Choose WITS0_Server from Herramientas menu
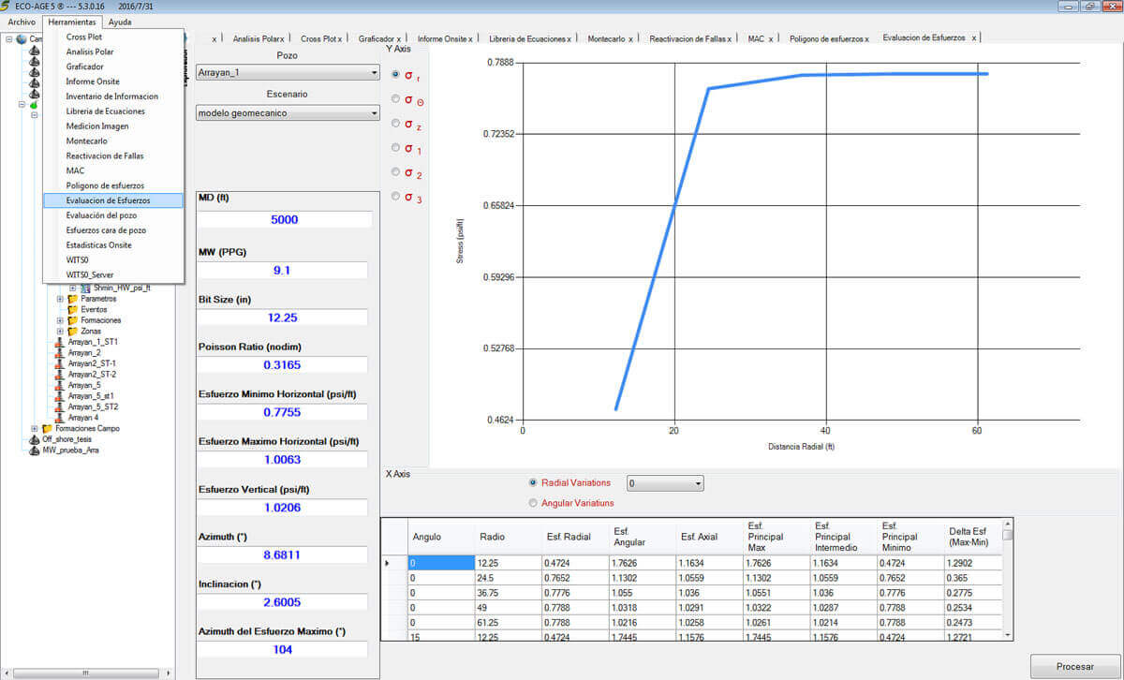This screenshot has height=680, width=1124. (113, 274)
